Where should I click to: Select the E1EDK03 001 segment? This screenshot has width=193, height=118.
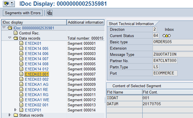[x=37, y=74]
